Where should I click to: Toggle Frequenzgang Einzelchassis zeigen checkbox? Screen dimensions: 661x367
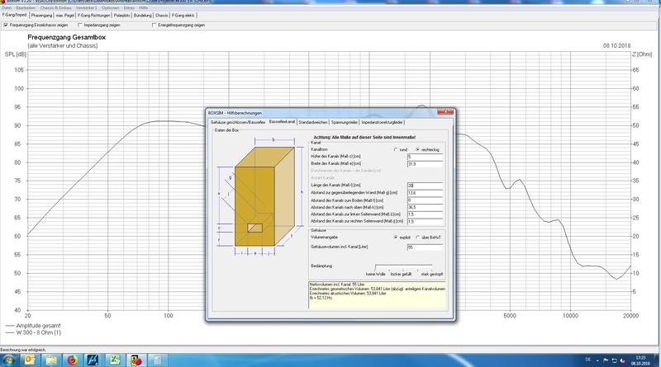7,25
